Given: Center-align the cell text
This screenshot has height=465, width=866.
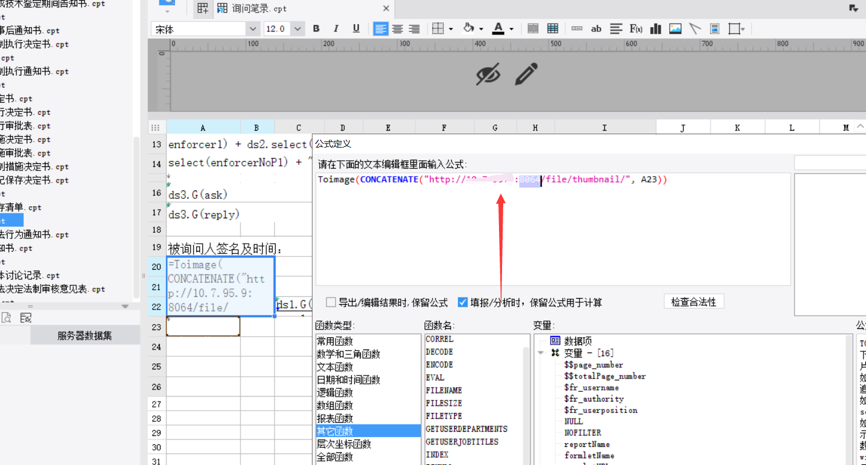Looking at the screenshot, I should click(x=397, y=28).
